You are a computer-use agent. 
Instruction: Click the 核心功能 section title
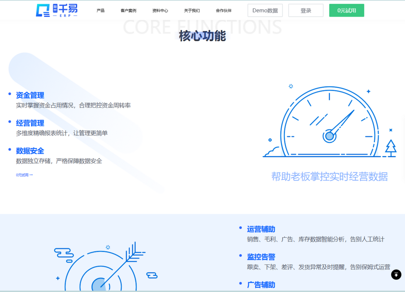[202, 36]
